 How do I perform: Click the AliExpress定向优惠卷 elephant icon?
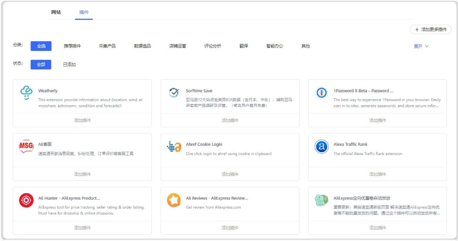(x=321, y=200)
